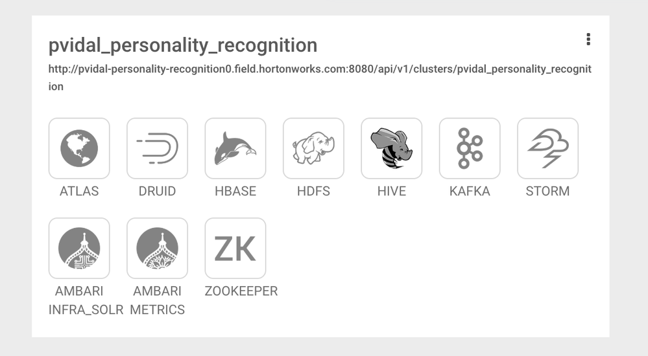Select the KAFKA text label
The height and width of the screenshot is (356, 648).
[x=470, y=192]
